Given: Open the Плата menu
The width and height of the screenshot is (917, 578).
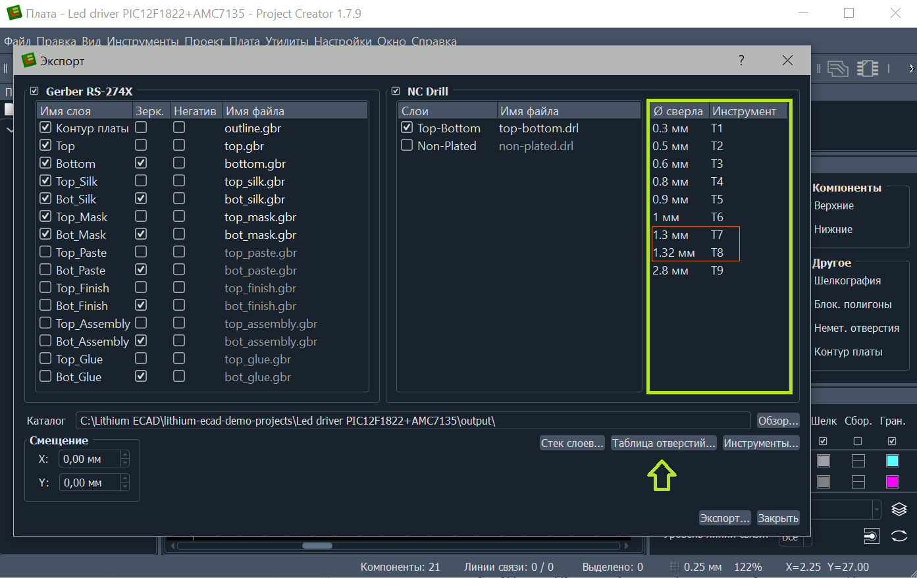Looking at the screenshot, I should [x=244, y=41].
